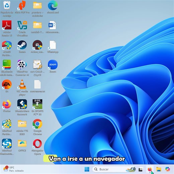Screen dimensions: 174x174
Task: Open the WhatsApp desktop shortcut
Action: (x=52, y=45)
